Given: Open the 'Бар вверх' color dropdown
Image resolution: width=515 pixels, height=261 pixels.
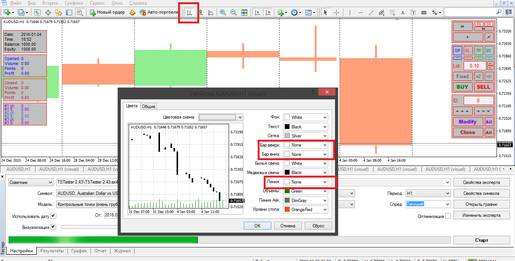Looking at the screenshot, I should coord(305,145).
